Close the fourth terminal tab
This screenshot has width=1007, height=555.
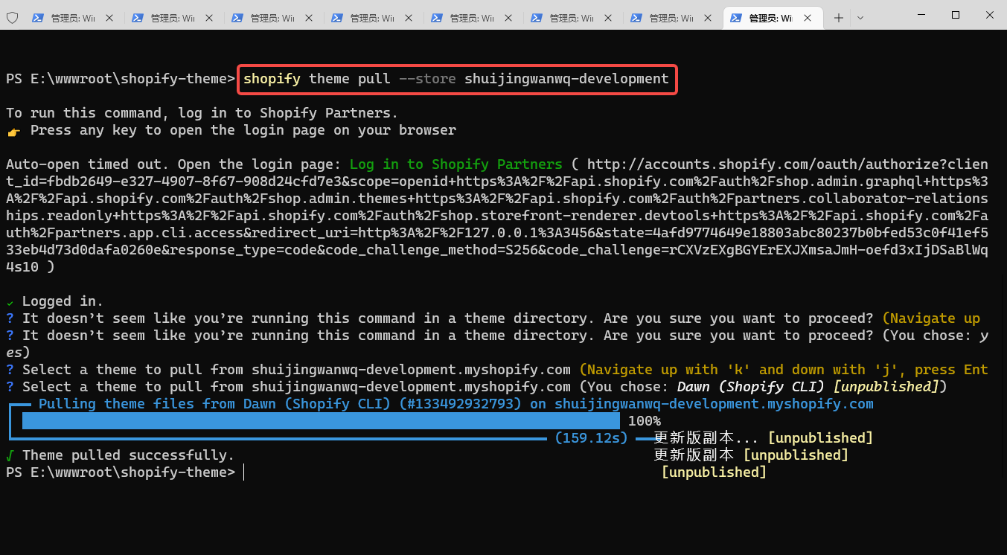(409, 18)
